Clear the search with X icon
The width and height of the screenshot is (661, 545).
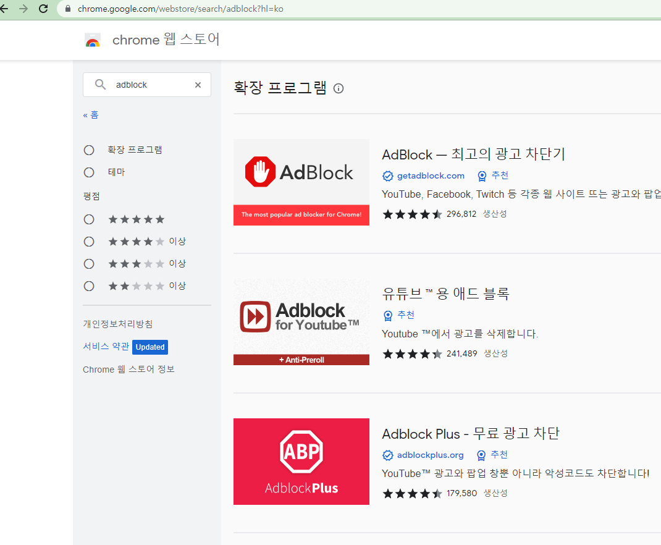198,85
